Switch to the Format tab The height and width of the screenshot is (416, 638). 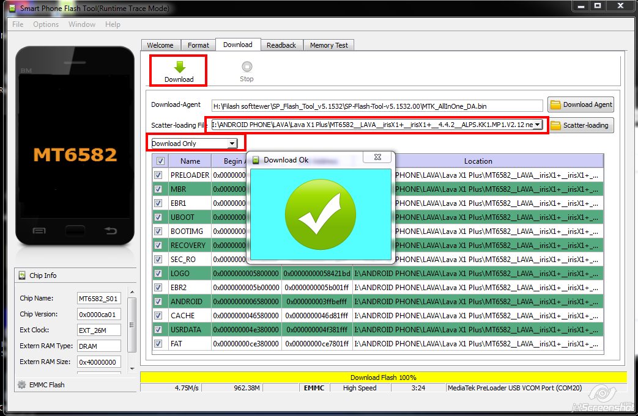pos(198,45)
